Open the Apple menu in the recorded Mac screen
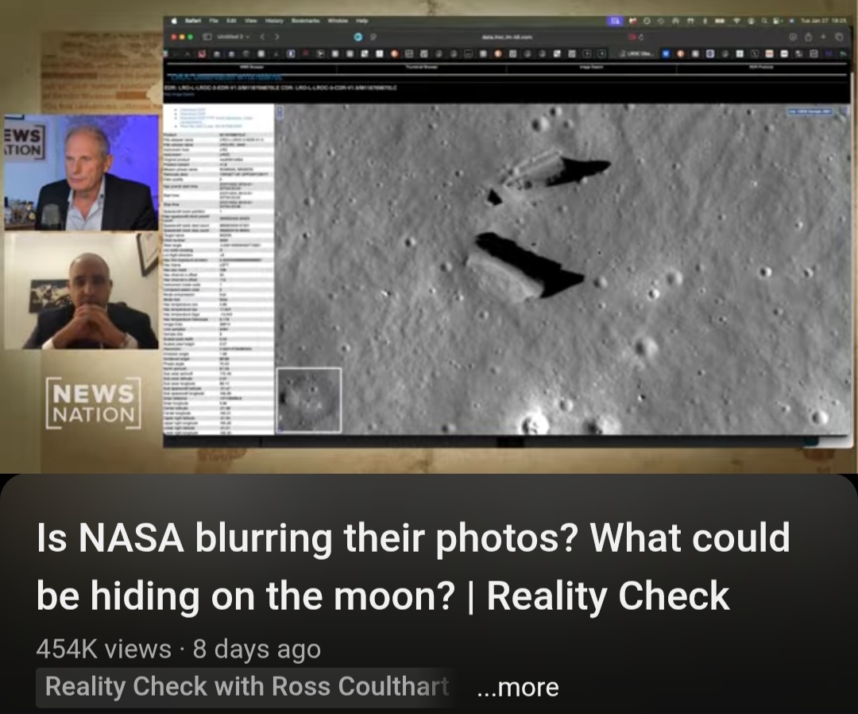Image resolution: width=858 pixels, height=714 pixels. (x=175, y=21)
